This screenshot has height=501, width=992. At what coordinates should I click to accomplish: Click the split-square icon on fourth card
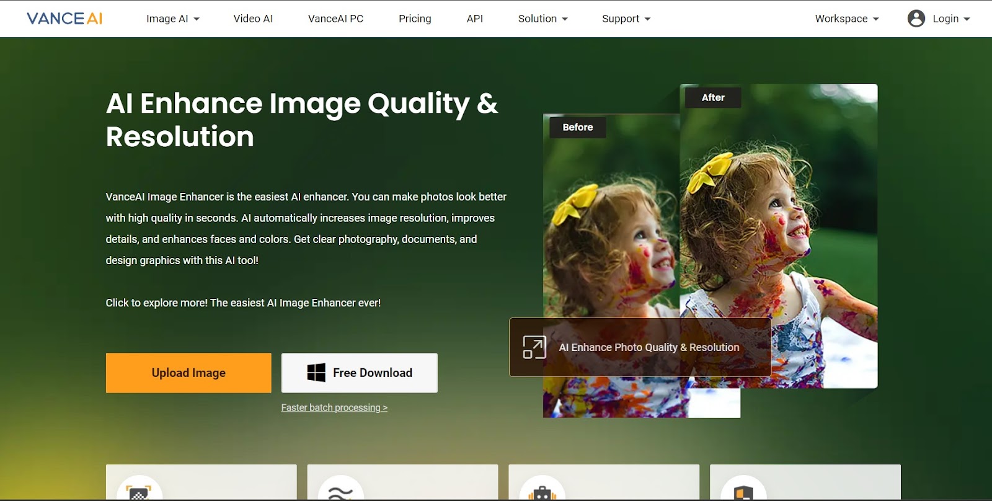click(x=743, y=493)
